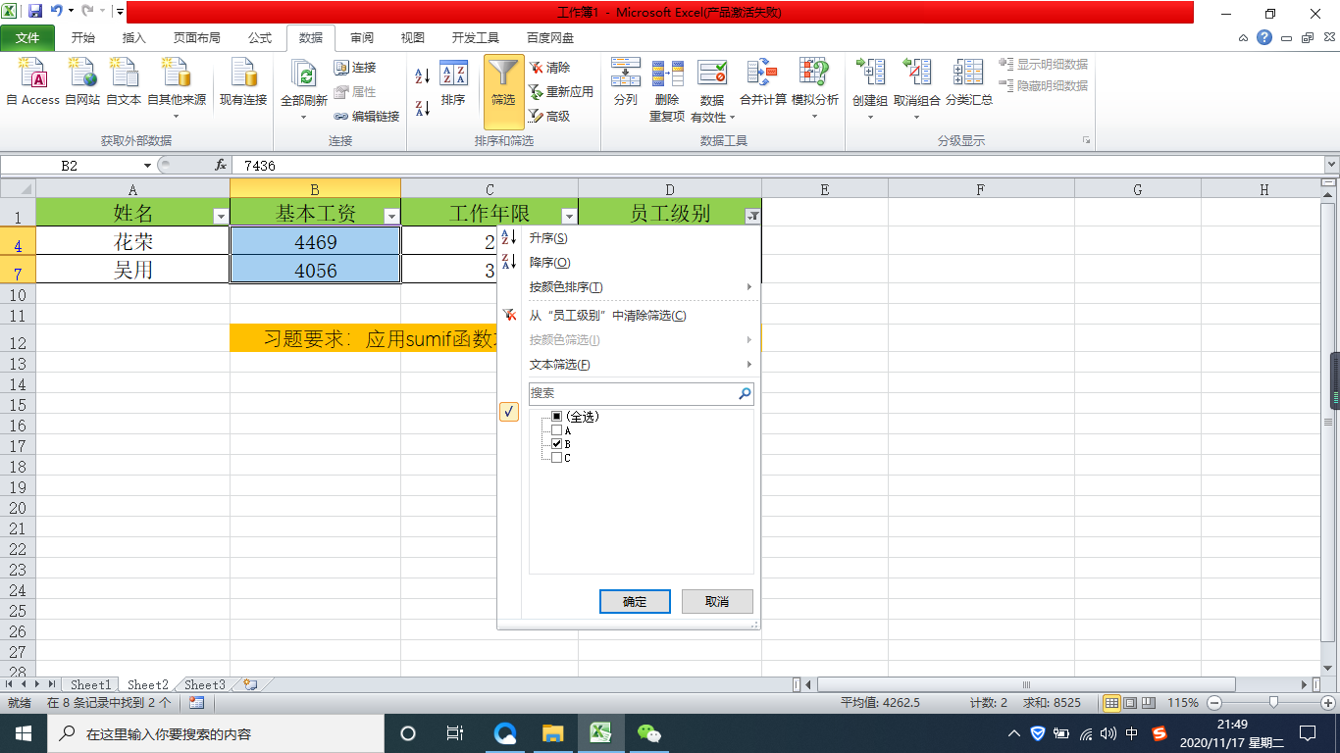Switch to page layout view in the status bar

pos(1130,703)
